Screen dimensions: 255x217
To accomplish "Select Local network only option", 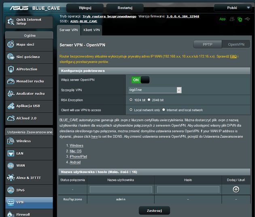I will (131, 110).
